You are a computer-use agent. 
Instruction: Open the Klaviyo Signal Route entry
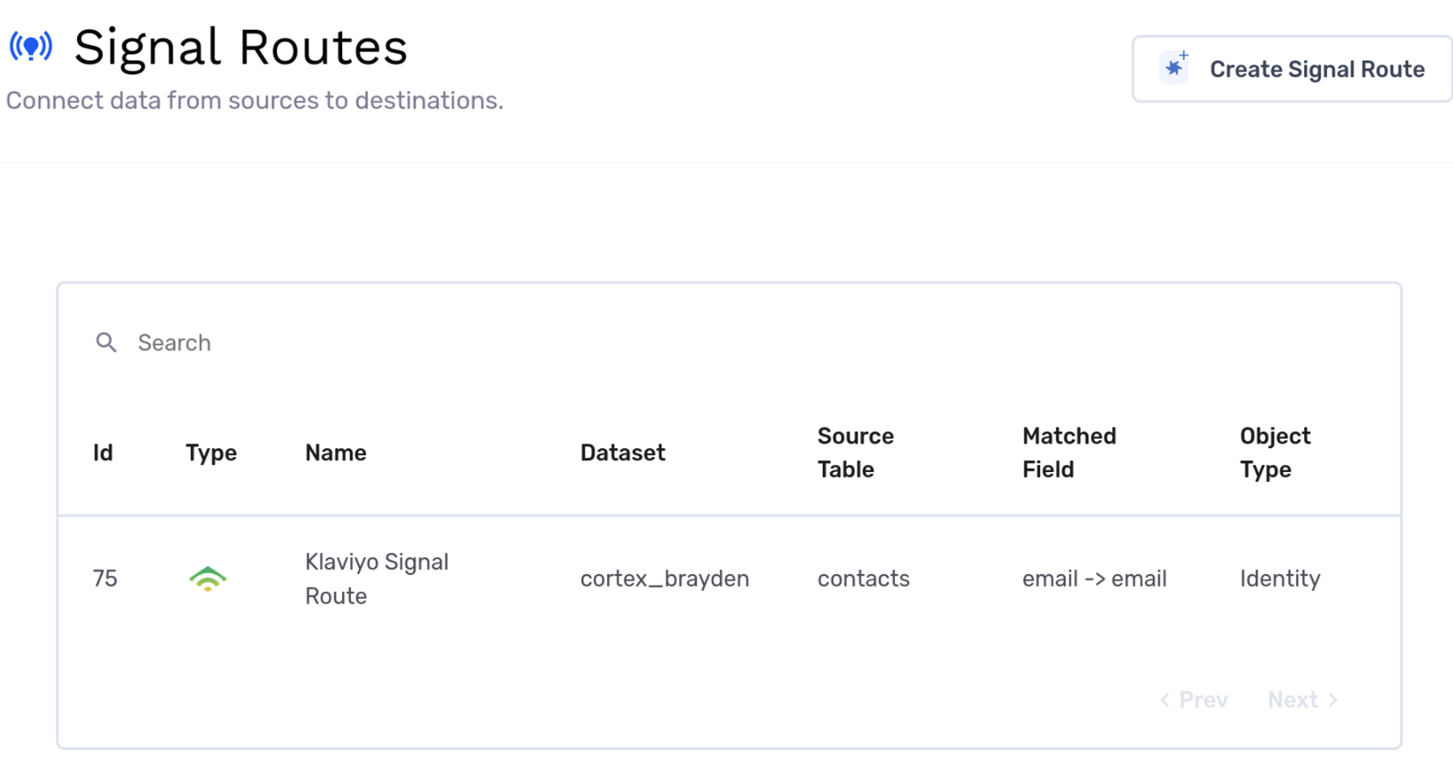tap(376, 579)
